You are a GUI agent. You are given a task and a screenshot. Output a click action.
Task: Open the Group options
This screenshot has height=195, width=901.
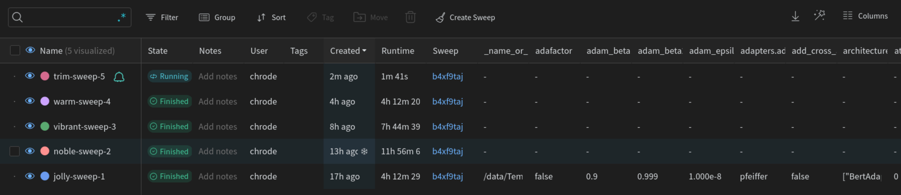[x=217, y=18]
